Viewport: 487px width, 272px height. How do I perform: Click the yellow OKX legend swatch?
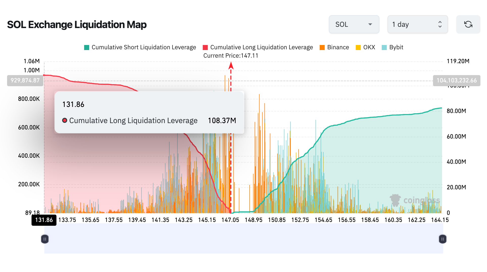point(358,48)
